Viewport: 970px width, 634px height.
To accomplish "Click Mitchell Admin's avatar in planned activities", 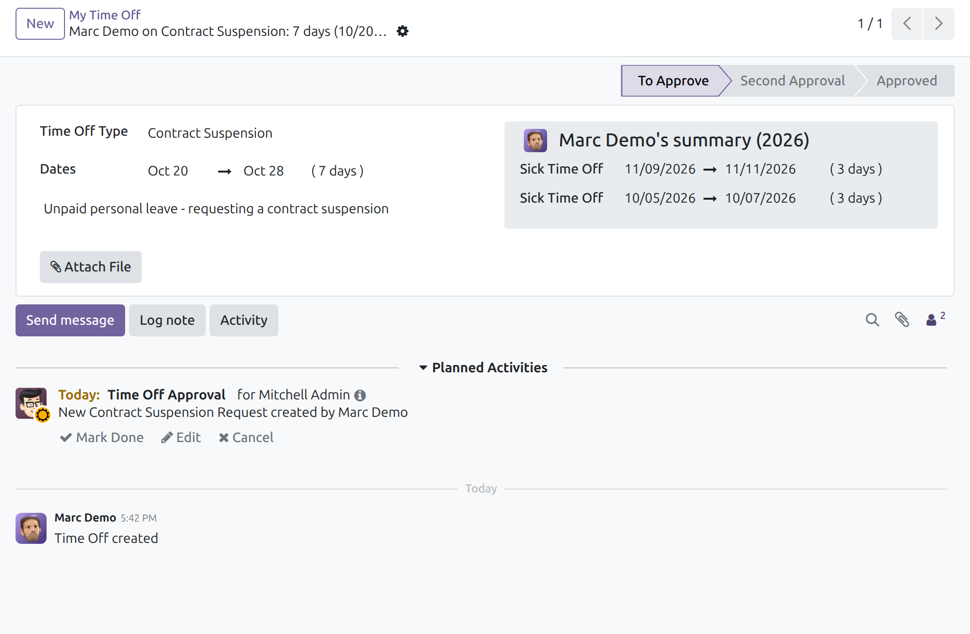I will tap(31, 403).
